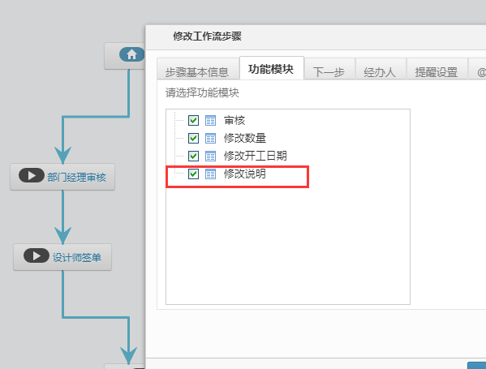Switch to the 步骤基本信息 tab

197,70
